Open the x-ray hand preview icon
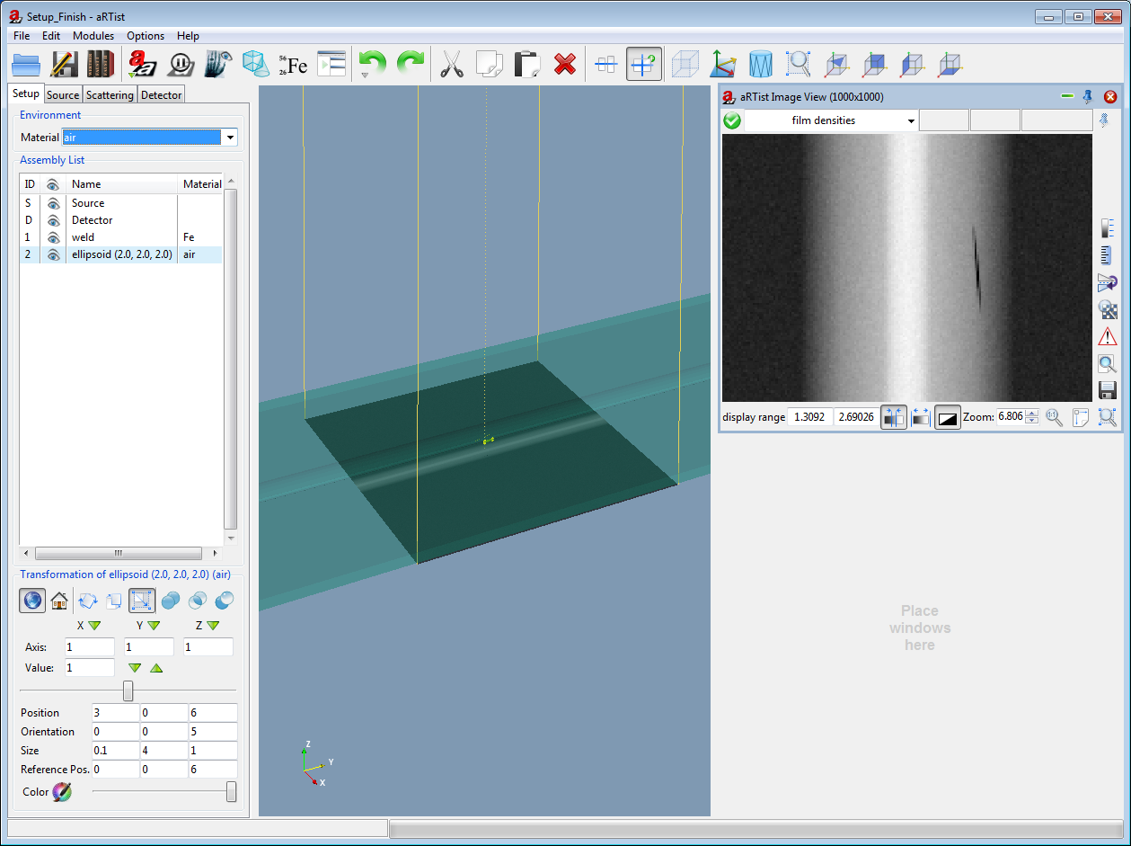 point(218,64)
